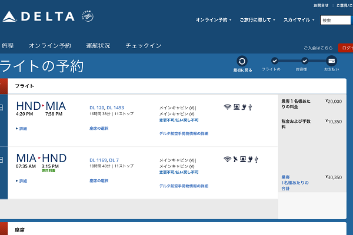This screenshot has height=235, width=353.
Task: Click the ¥20,000 fare amount
Action: point(334,102)
